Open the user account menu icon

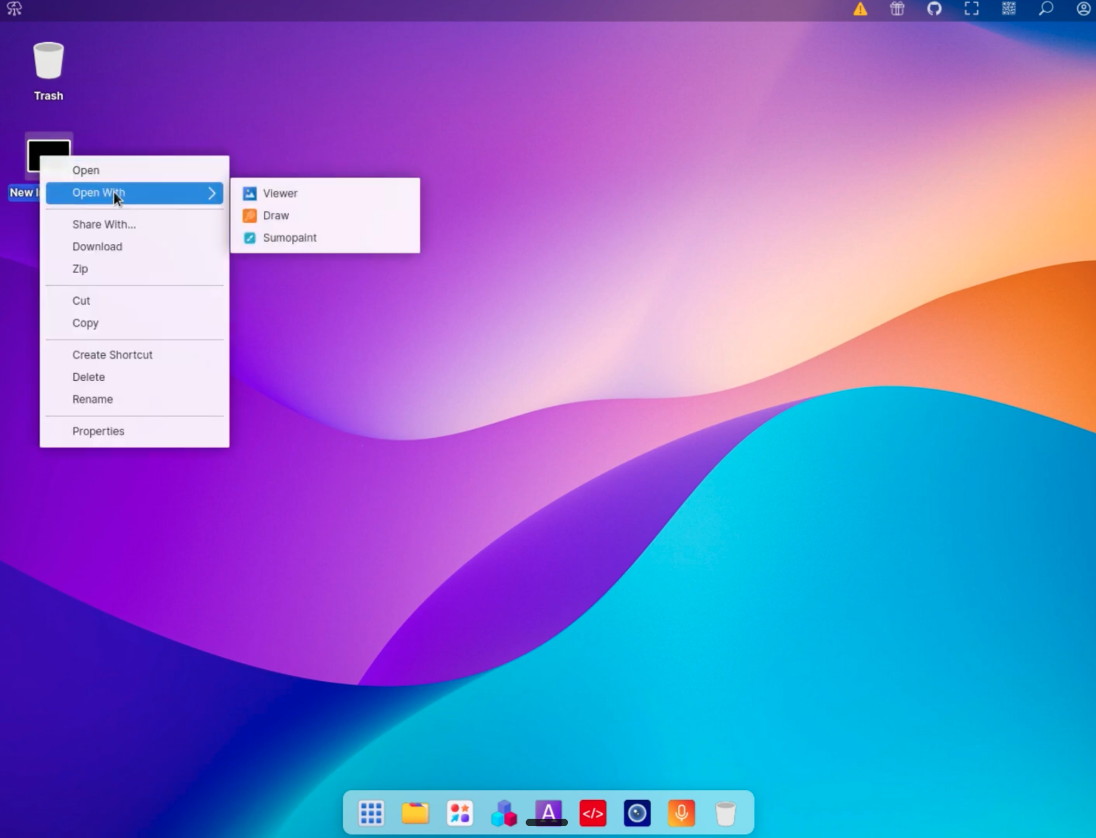point(1083,9)
